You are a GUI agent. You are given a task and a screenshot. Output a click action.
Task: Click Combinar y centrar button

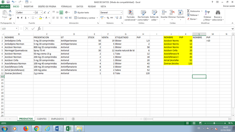pos(86,18)
